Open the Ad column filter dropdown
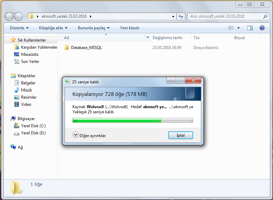 [x=148, y=37]
